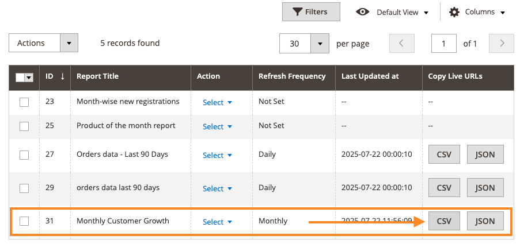Click the '5 records found' text
Viewport: 520px width, 247px height.
[x=130, y=43]
